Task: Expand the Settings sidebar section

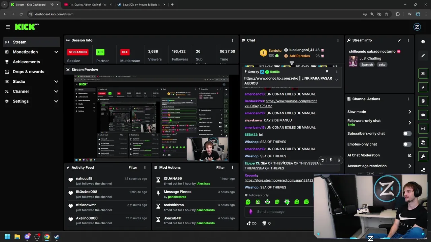Action: pyautogui.click(x=56, y=101)
